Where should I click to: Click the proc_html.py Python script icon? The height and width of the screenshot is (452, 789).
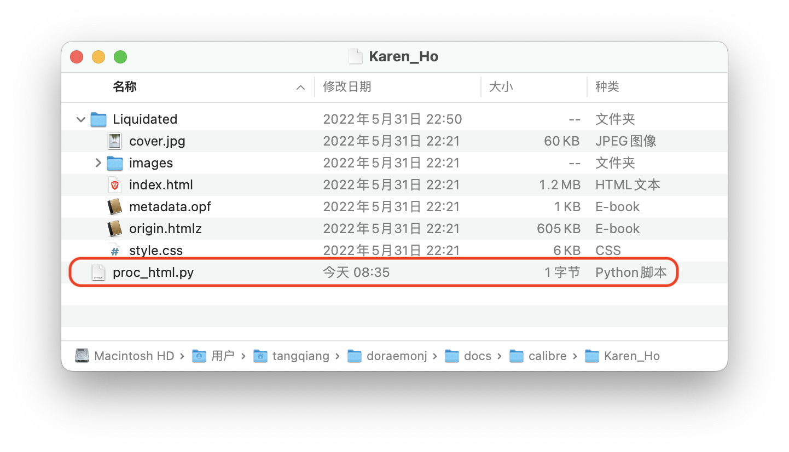[x=97, y=272]
